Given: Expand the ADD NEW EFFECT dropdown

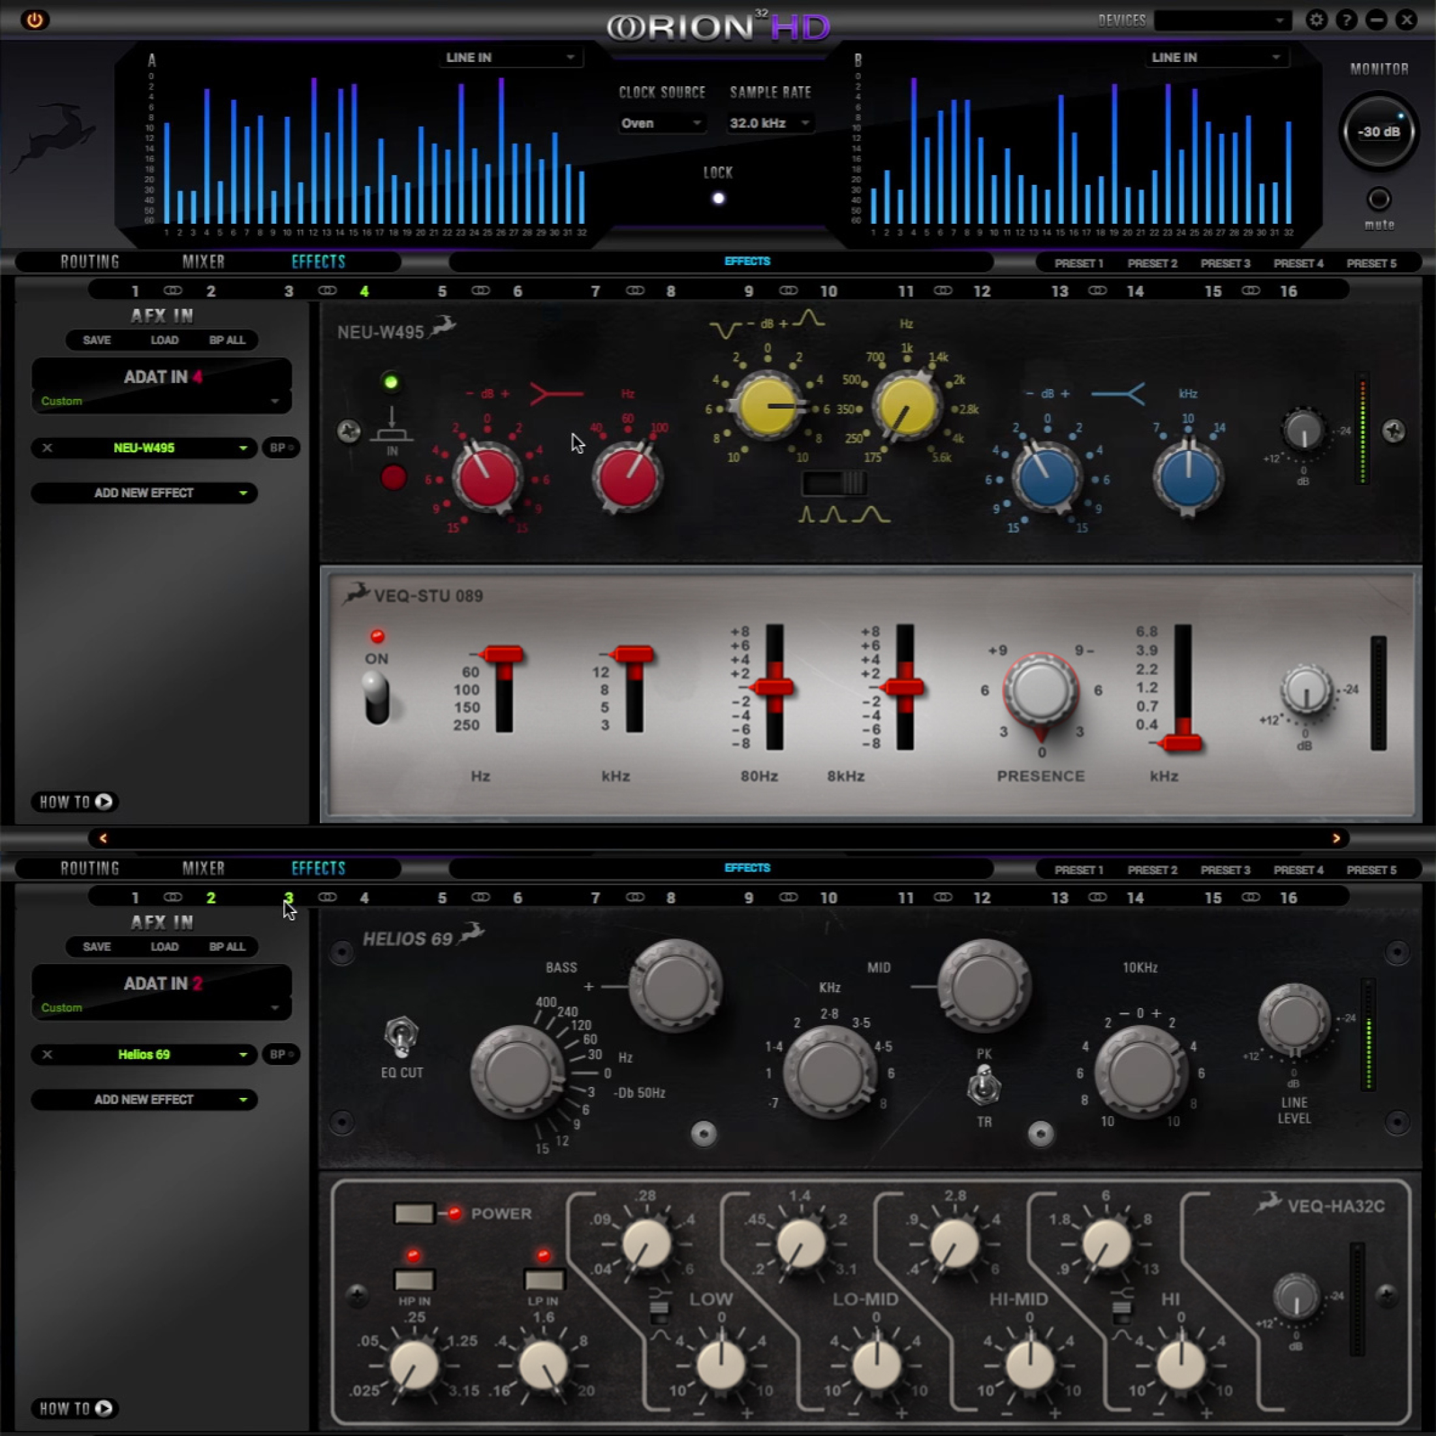Looking at the screenshot, I should pos(144,493).
